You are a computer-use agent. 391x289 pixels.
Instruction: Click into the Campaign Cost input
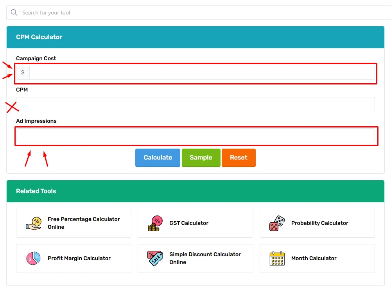click(202, 73)
